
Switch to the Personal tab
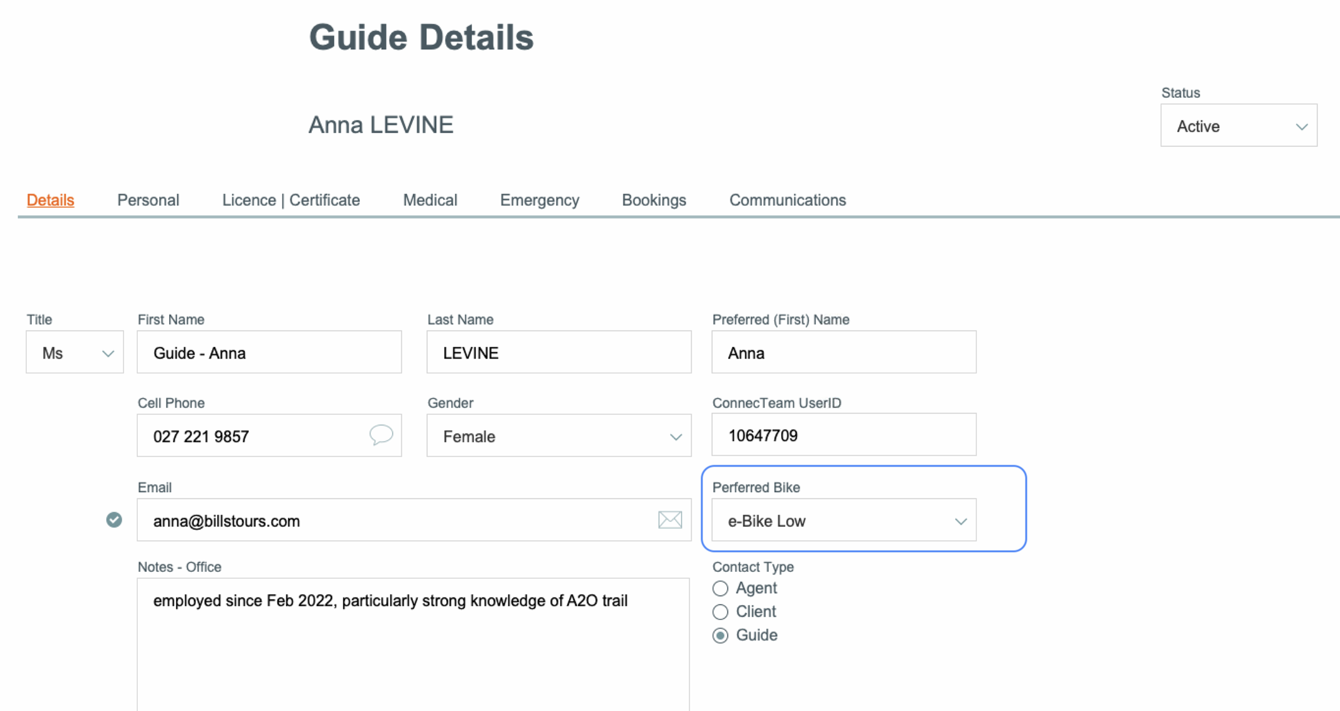click(x=148, y=200)
